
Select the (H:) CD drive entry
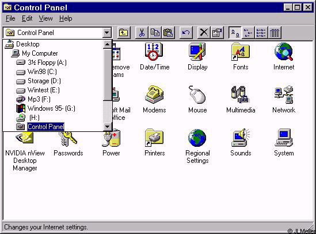point(53,118)
